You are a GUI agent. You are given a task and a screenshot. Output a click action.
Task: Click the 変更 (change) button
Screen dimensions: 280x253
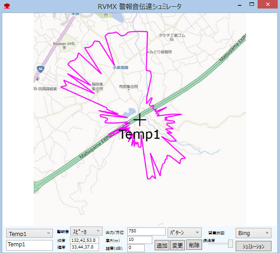[x=177, y=245]
